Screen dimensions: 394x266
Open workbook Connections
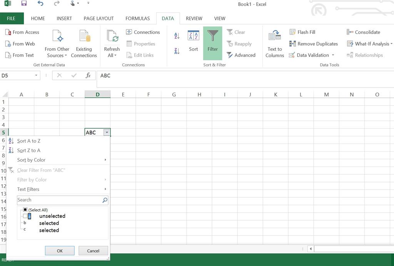[143, 32]
